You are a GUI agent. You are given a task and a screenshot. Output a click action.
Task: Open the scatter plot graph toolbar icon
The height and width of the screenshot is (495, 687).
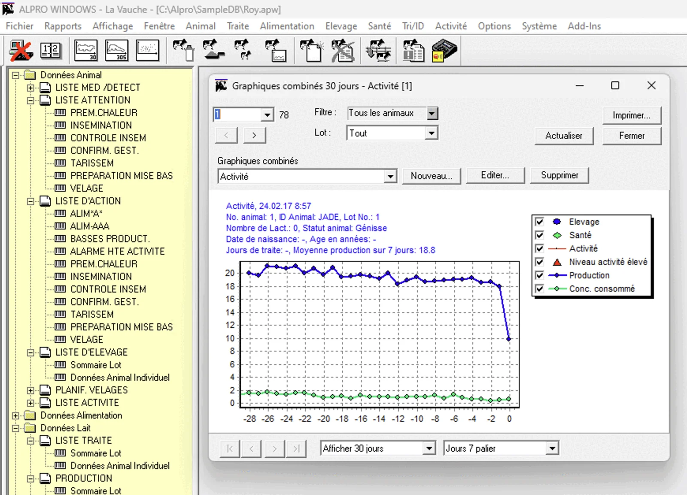(x=147, y=51)
